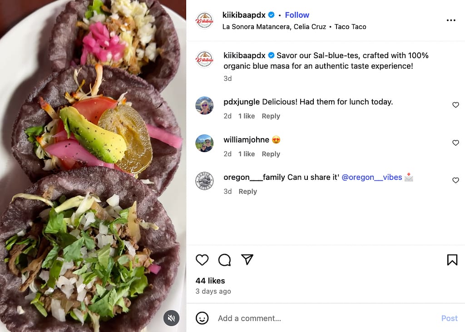Open comments with the speech bubble icon
Screen dimensions: 465x332
tap(224, 260)
